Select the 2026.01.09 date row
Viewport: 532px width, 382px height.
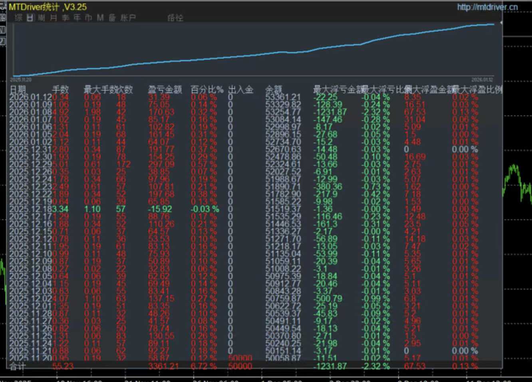[x=30, y=104]
